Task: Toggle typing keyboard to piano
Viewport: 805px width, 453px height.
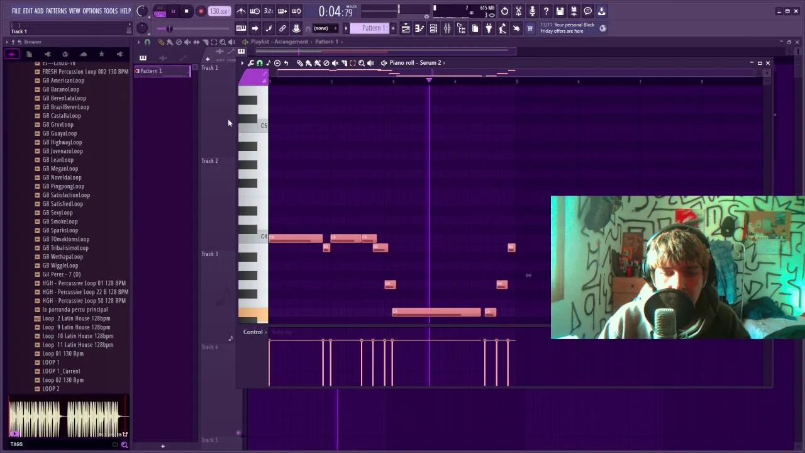Action: [241, 28]
